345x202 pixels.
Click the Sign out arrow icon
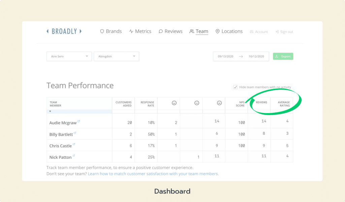pyautogui.click(x=277, y=32)
